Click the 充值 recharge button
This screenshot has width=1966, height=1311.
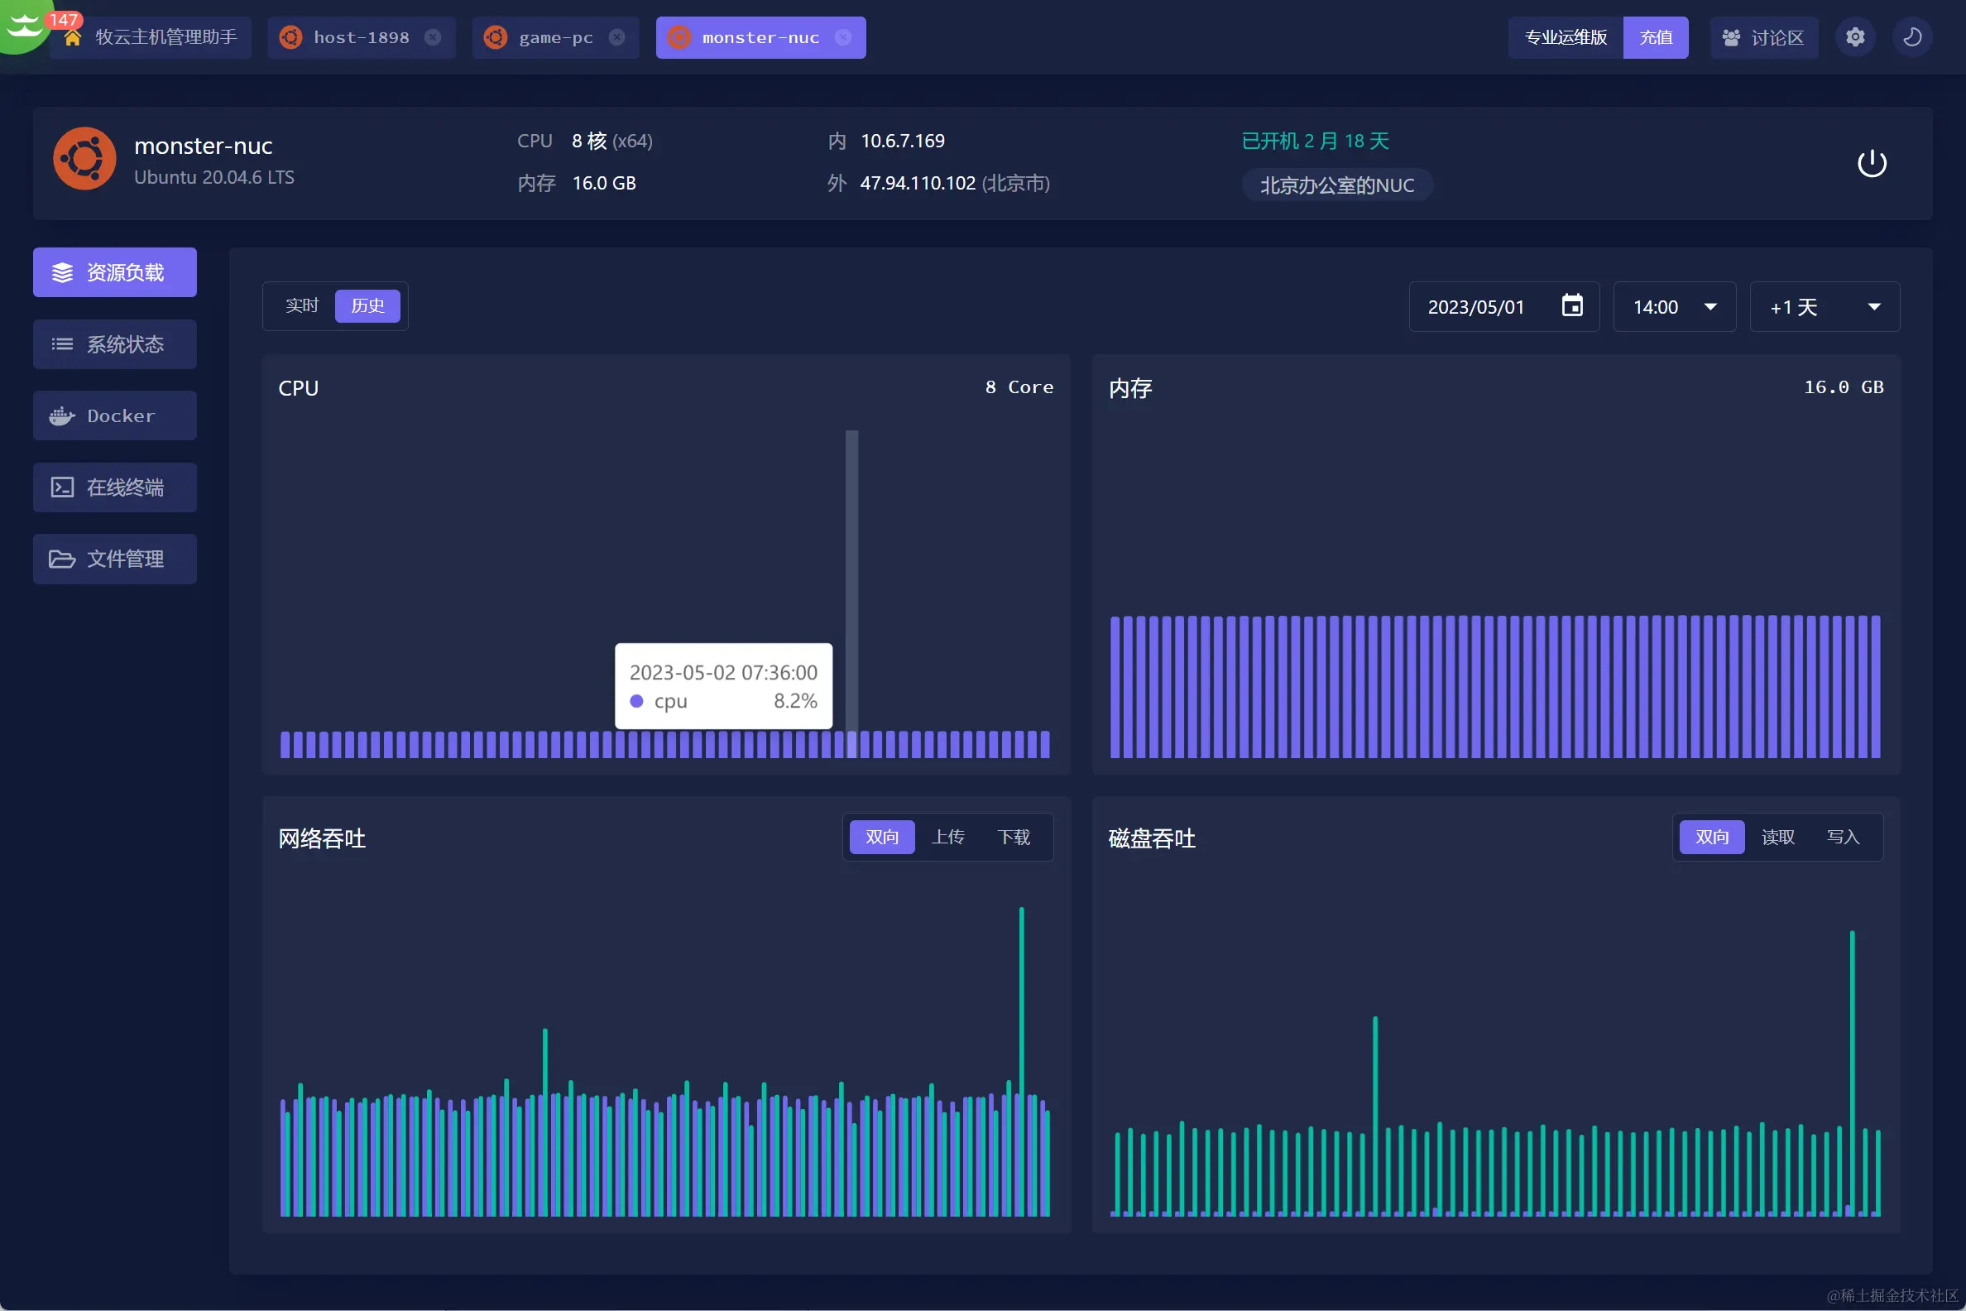pos(1654,37)
